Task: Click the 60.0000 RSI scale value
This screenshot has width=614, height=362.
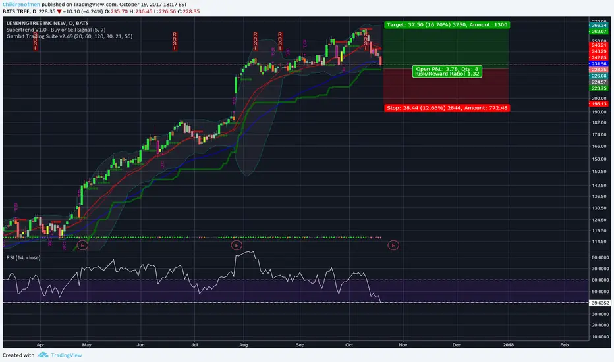Action: pyautogui.click(x=600, y=280)
